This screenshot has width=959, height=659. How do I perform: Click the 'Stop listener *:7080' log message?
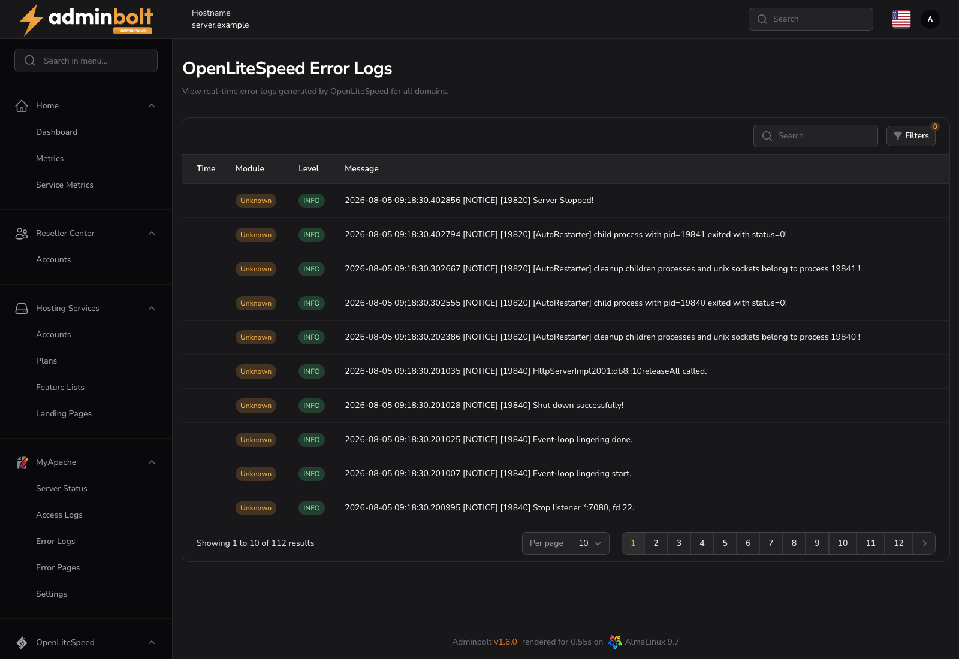coord(489,508)
